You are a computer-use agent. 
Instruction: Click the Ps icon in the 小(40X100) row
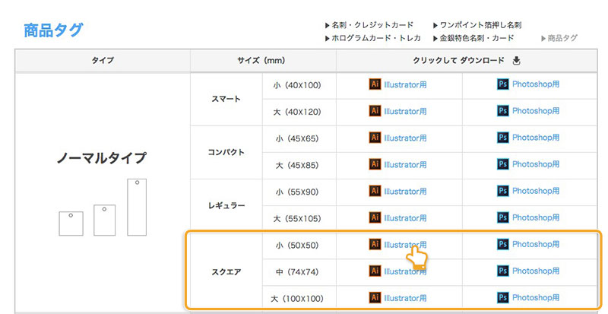[502, 84]
